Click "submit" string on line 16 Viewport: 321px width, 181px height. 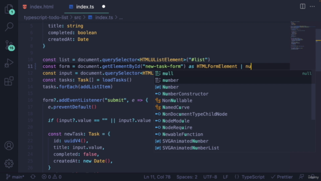(115, 100)
